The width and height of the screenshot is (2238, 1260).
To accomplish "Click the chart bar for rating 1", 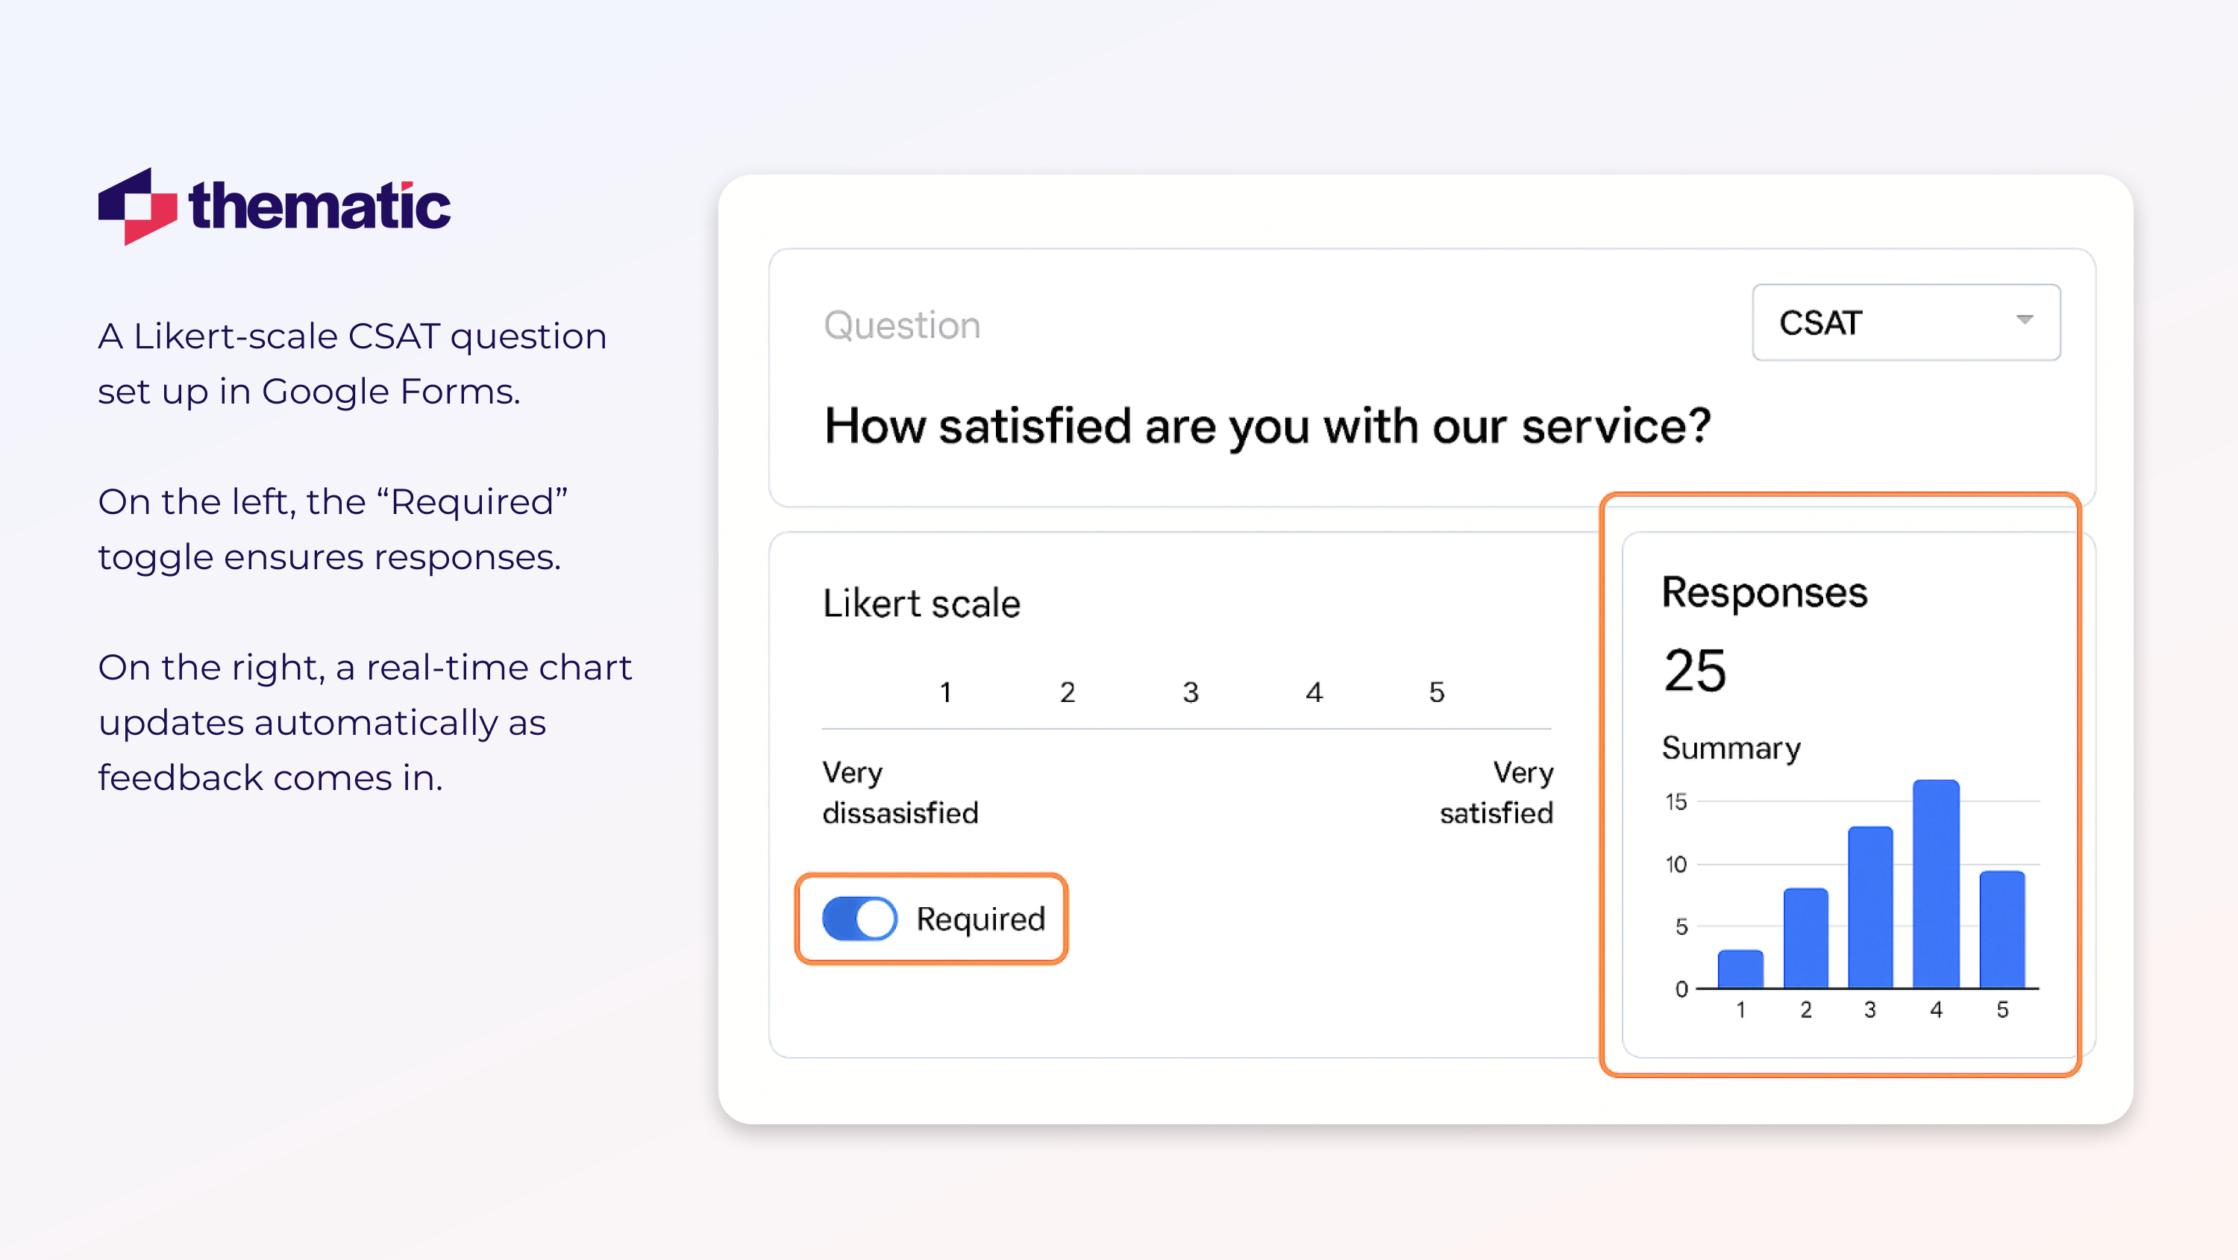I will 1740,969.
